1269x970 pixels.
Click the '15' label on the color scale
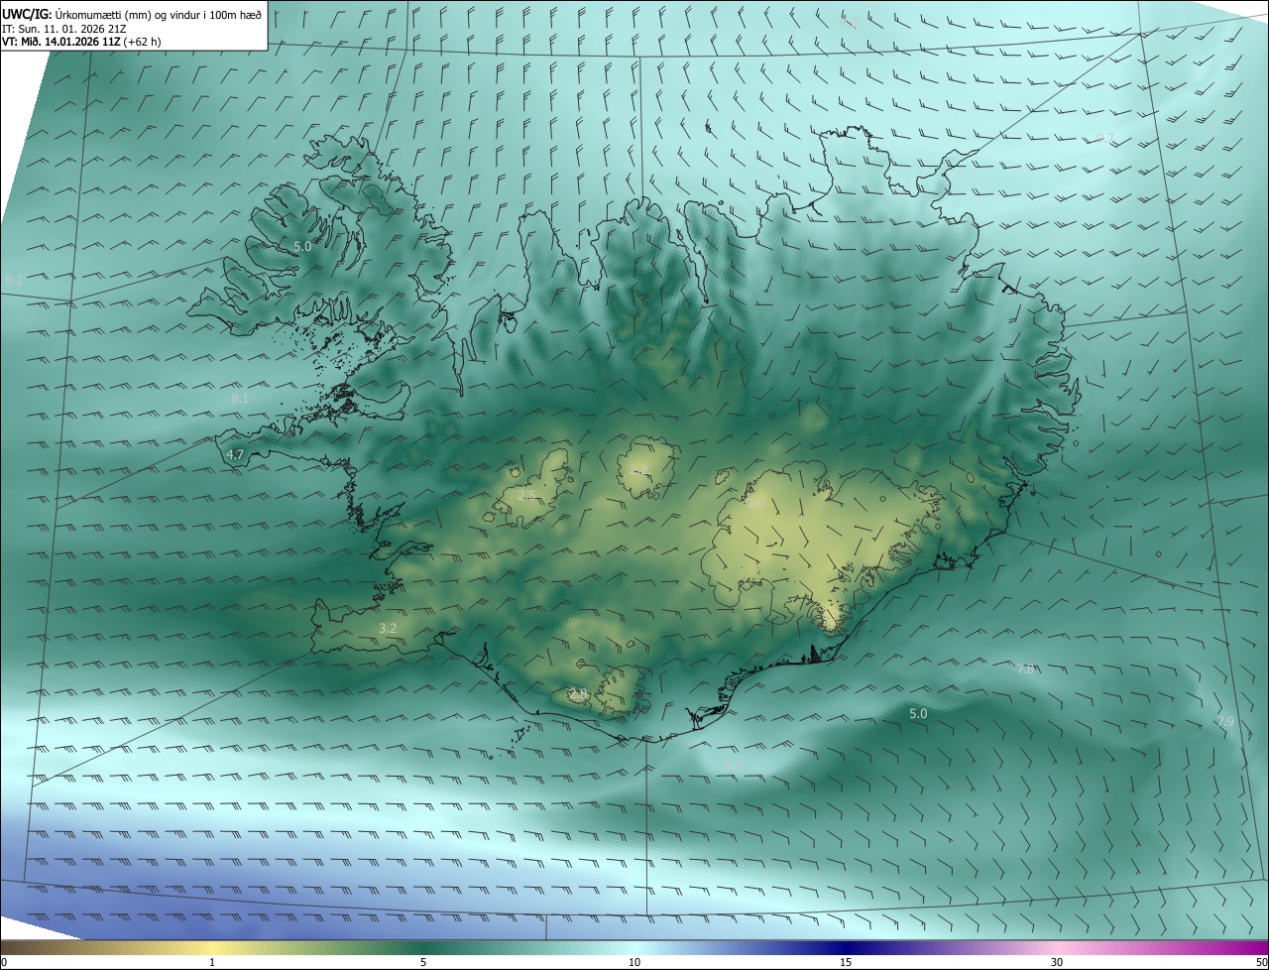[x=846, y=962]
